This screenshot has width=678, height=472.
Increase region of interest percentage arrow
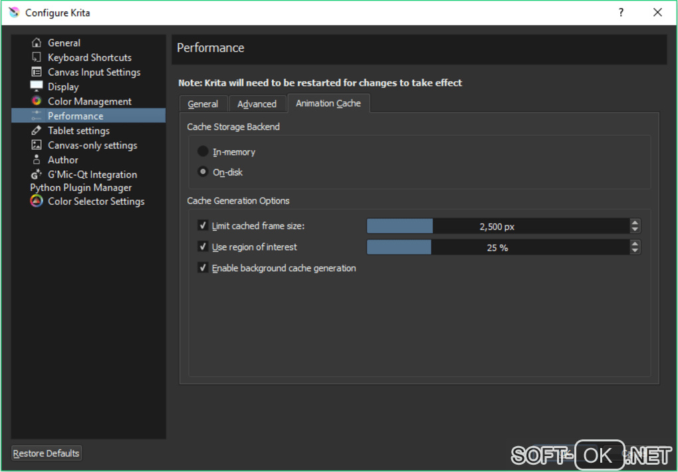(635, 243)
